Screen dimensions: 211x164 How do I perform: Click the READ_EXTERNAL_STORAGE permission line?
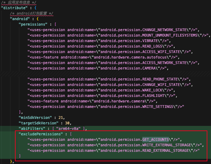(114, 151)
